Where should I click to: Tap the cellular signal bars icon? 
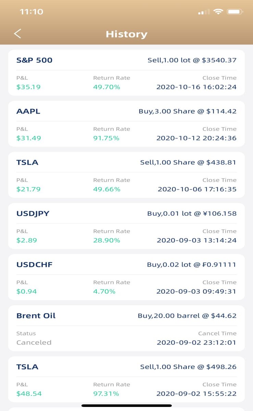[x=204, y=12]
